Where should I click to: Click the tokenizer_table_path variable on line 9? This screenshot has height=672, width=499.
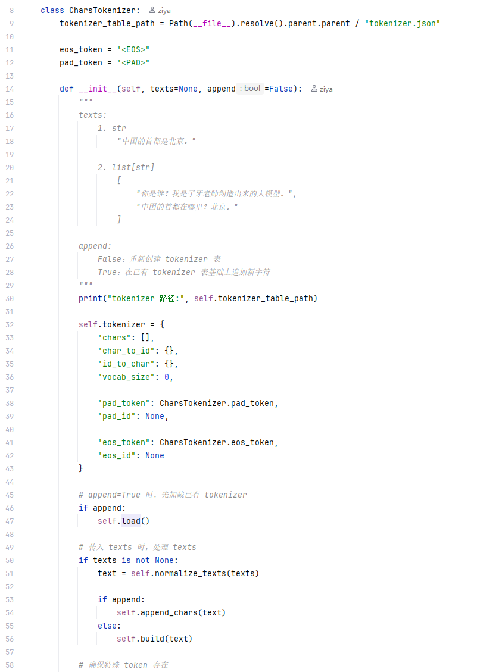pyautogui.click(x=107, y=24)
